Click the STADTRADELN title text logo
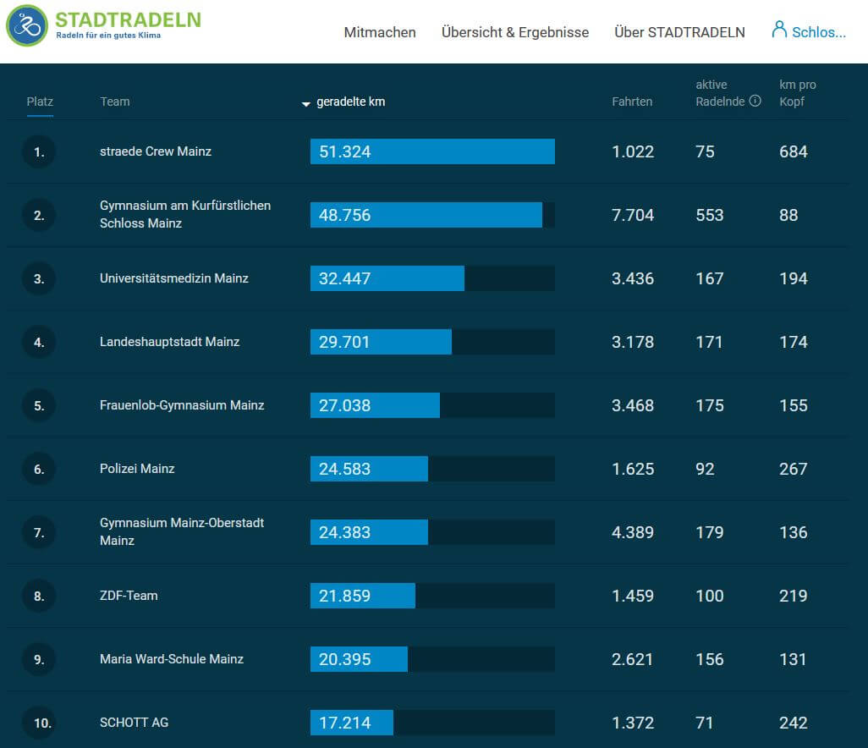 [128, 20]
